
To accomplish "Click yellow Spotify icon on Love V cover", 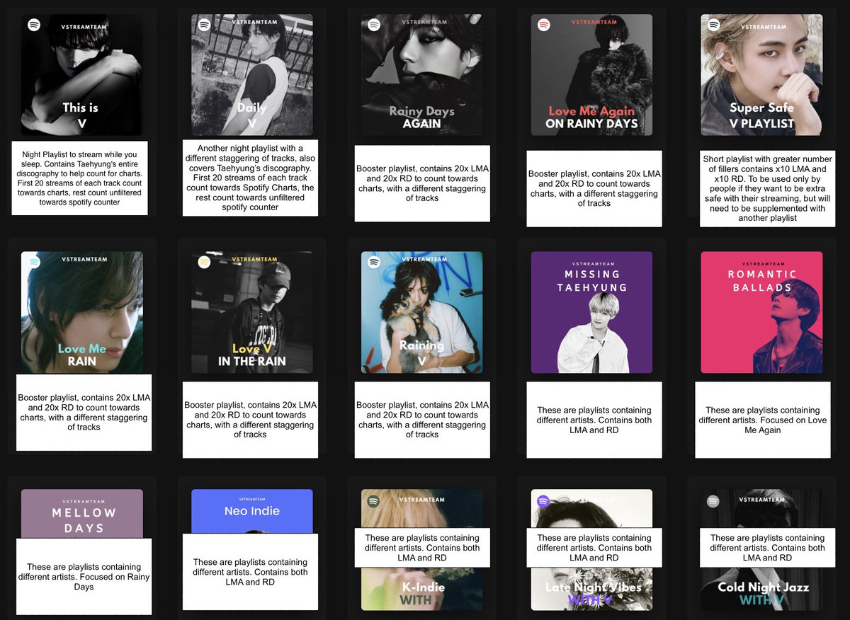I will pos(204,262).
